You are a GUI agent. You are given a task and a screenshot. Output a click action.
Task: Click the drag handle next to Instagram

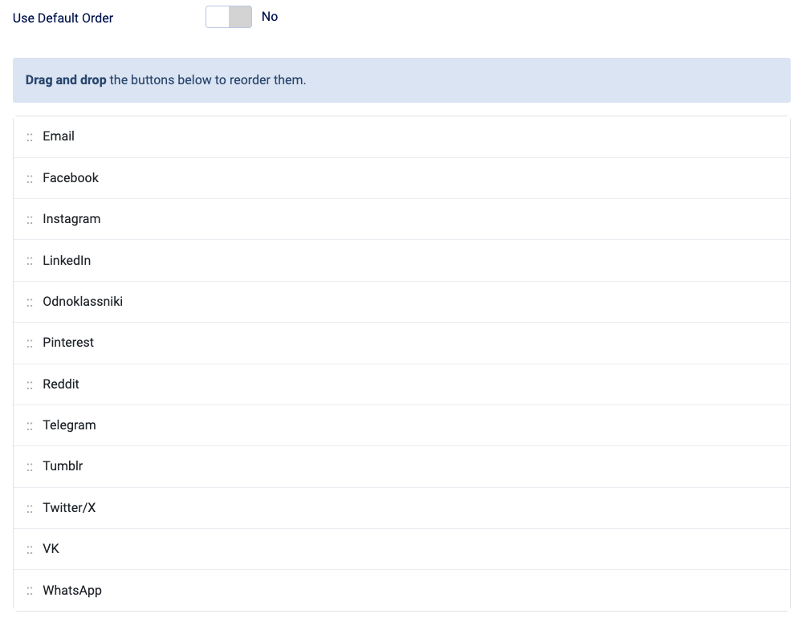click(30, 219)
